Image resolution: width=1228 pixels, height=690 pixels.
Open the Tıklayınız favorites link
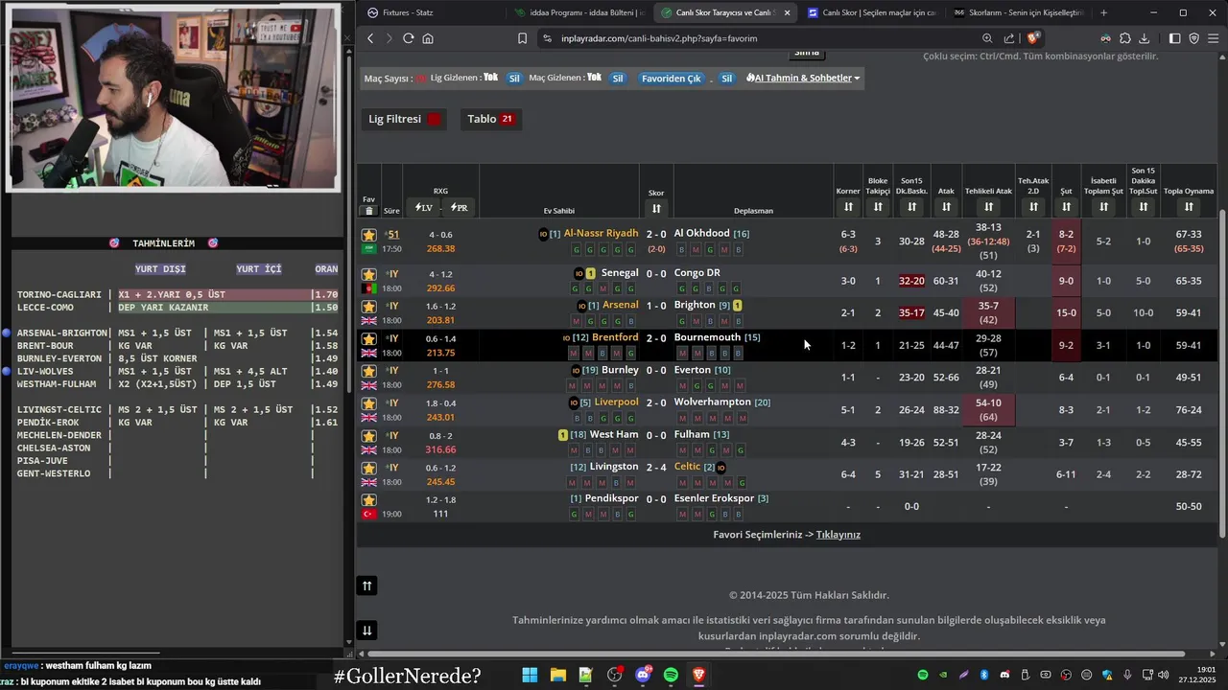tap(838, 535)
